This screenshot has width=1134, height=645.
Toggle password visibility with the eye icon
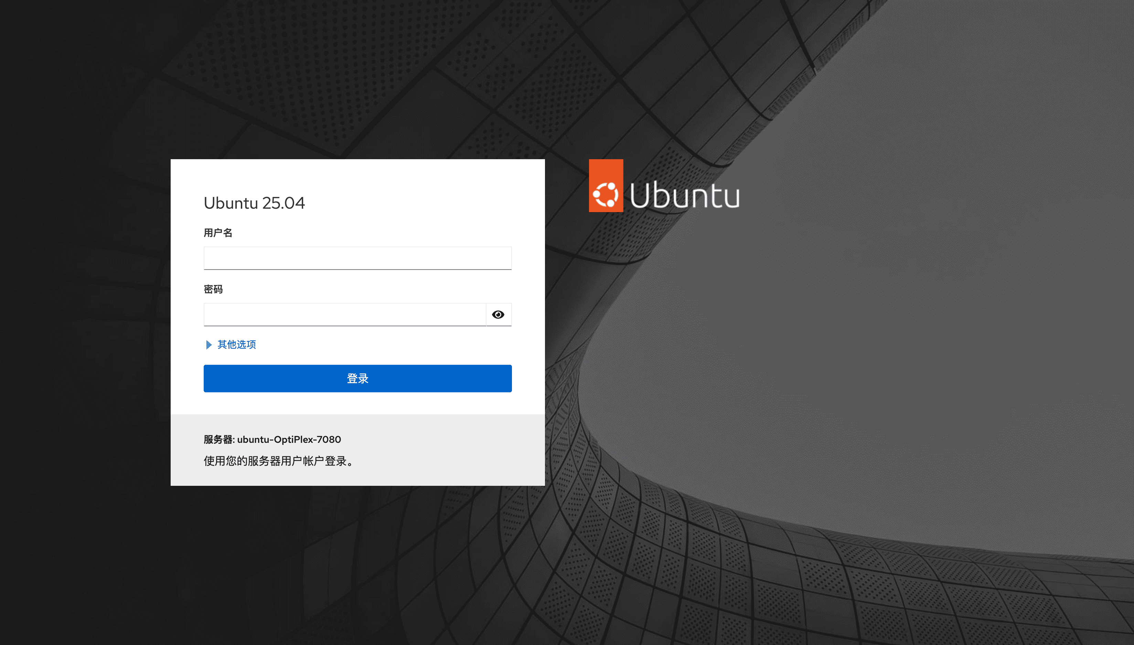click(x=498, y=315)
